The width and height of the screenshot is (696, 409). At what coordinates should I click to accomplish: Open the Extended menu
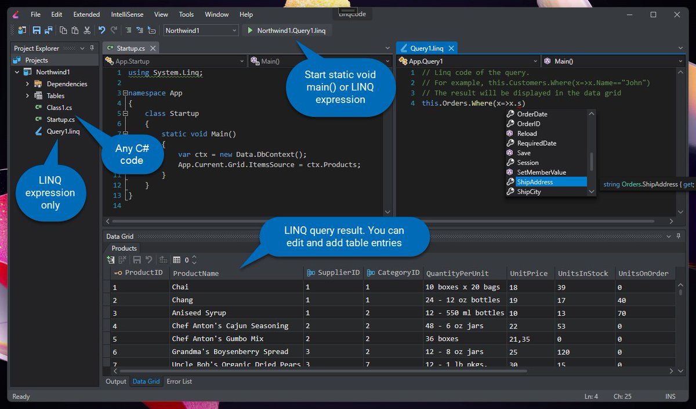coord(86,14)
